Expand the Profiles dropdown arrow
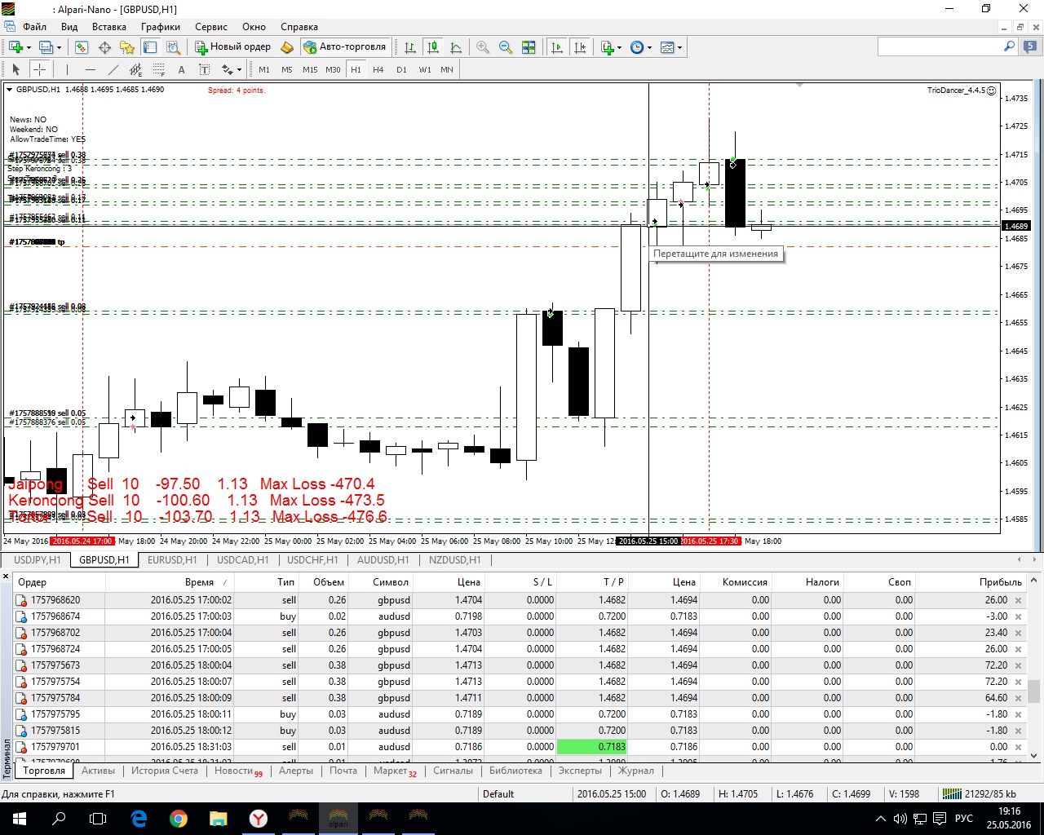This screenshot has height=835, width=1044. click(59, 47)
